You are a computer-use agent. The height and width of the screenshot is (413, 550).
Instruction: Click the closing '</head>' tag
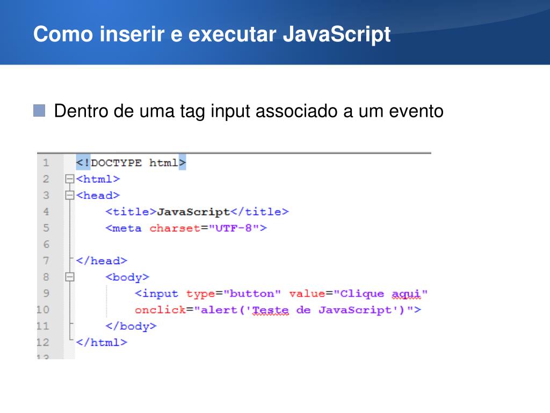tap(102, 261)
